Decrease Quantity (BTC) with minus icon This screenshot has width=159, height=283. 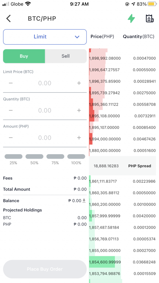click(x=11, y=110)
